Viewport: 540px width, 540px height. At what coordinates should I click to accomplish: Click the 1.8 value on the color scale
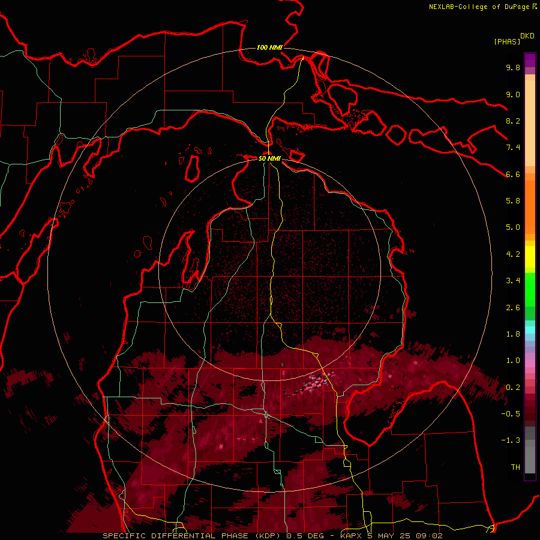pos(513,334)
